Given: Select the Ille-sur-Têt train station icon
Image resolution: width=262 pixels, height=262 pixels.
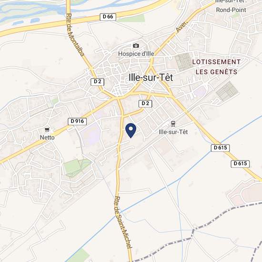Looking at the screenshot, I should (x=173, y=124).
